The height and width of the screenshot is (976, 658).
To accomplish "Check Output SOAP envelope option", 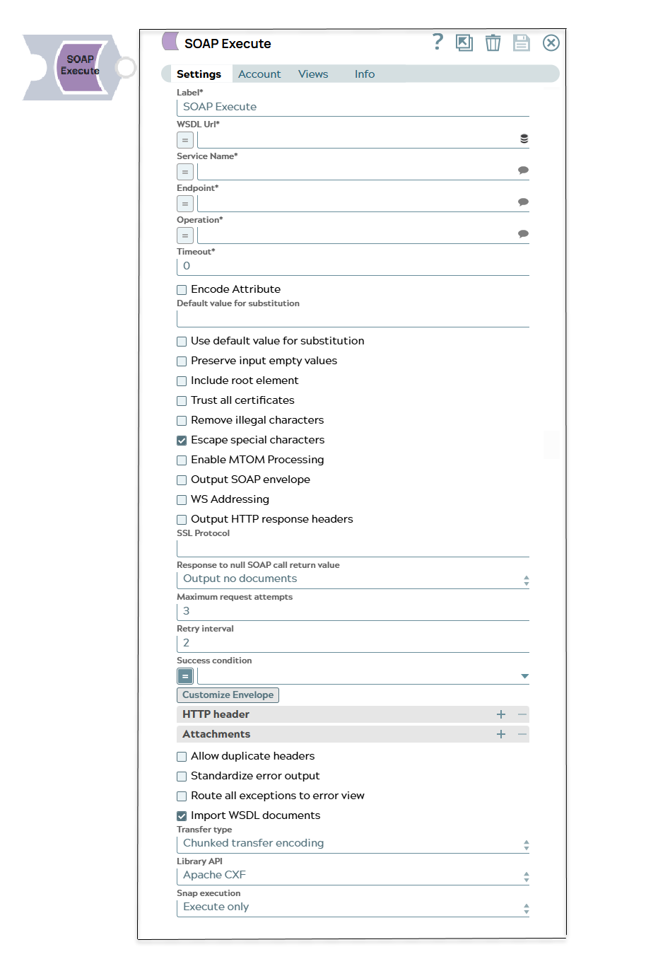I will pyautogui.click(x=182, y=480).
